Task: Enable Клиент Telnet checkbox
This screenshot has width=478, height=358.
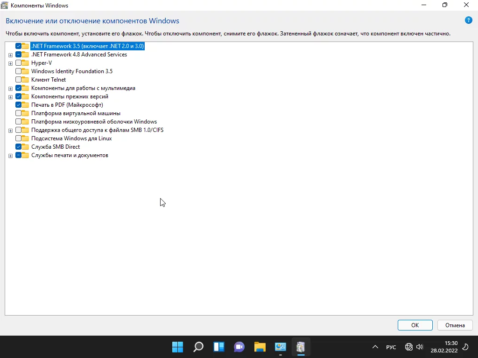Action: point(18,79)
